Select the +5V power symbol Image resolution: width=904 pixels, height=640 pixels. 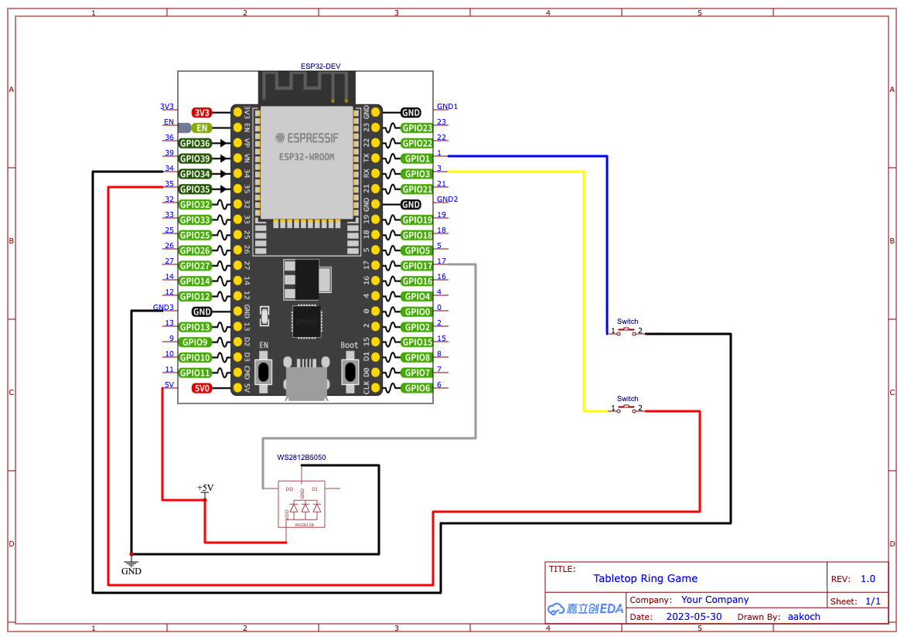pyautogui.click(x=205, y=491)
